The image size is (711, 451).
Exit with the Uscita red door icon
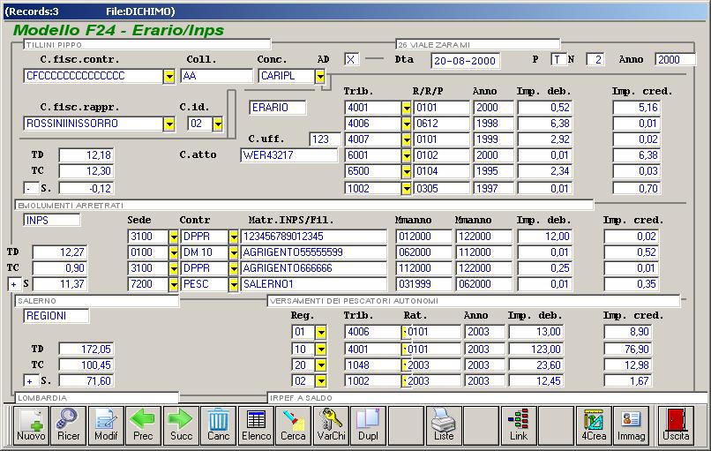[676, 425]
